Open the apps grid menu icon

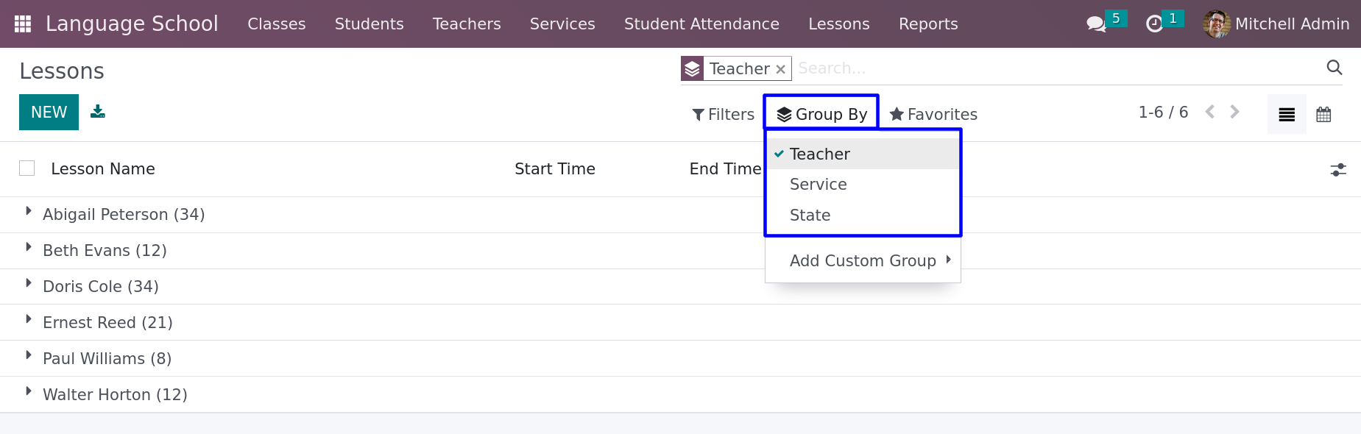(23, 24)
